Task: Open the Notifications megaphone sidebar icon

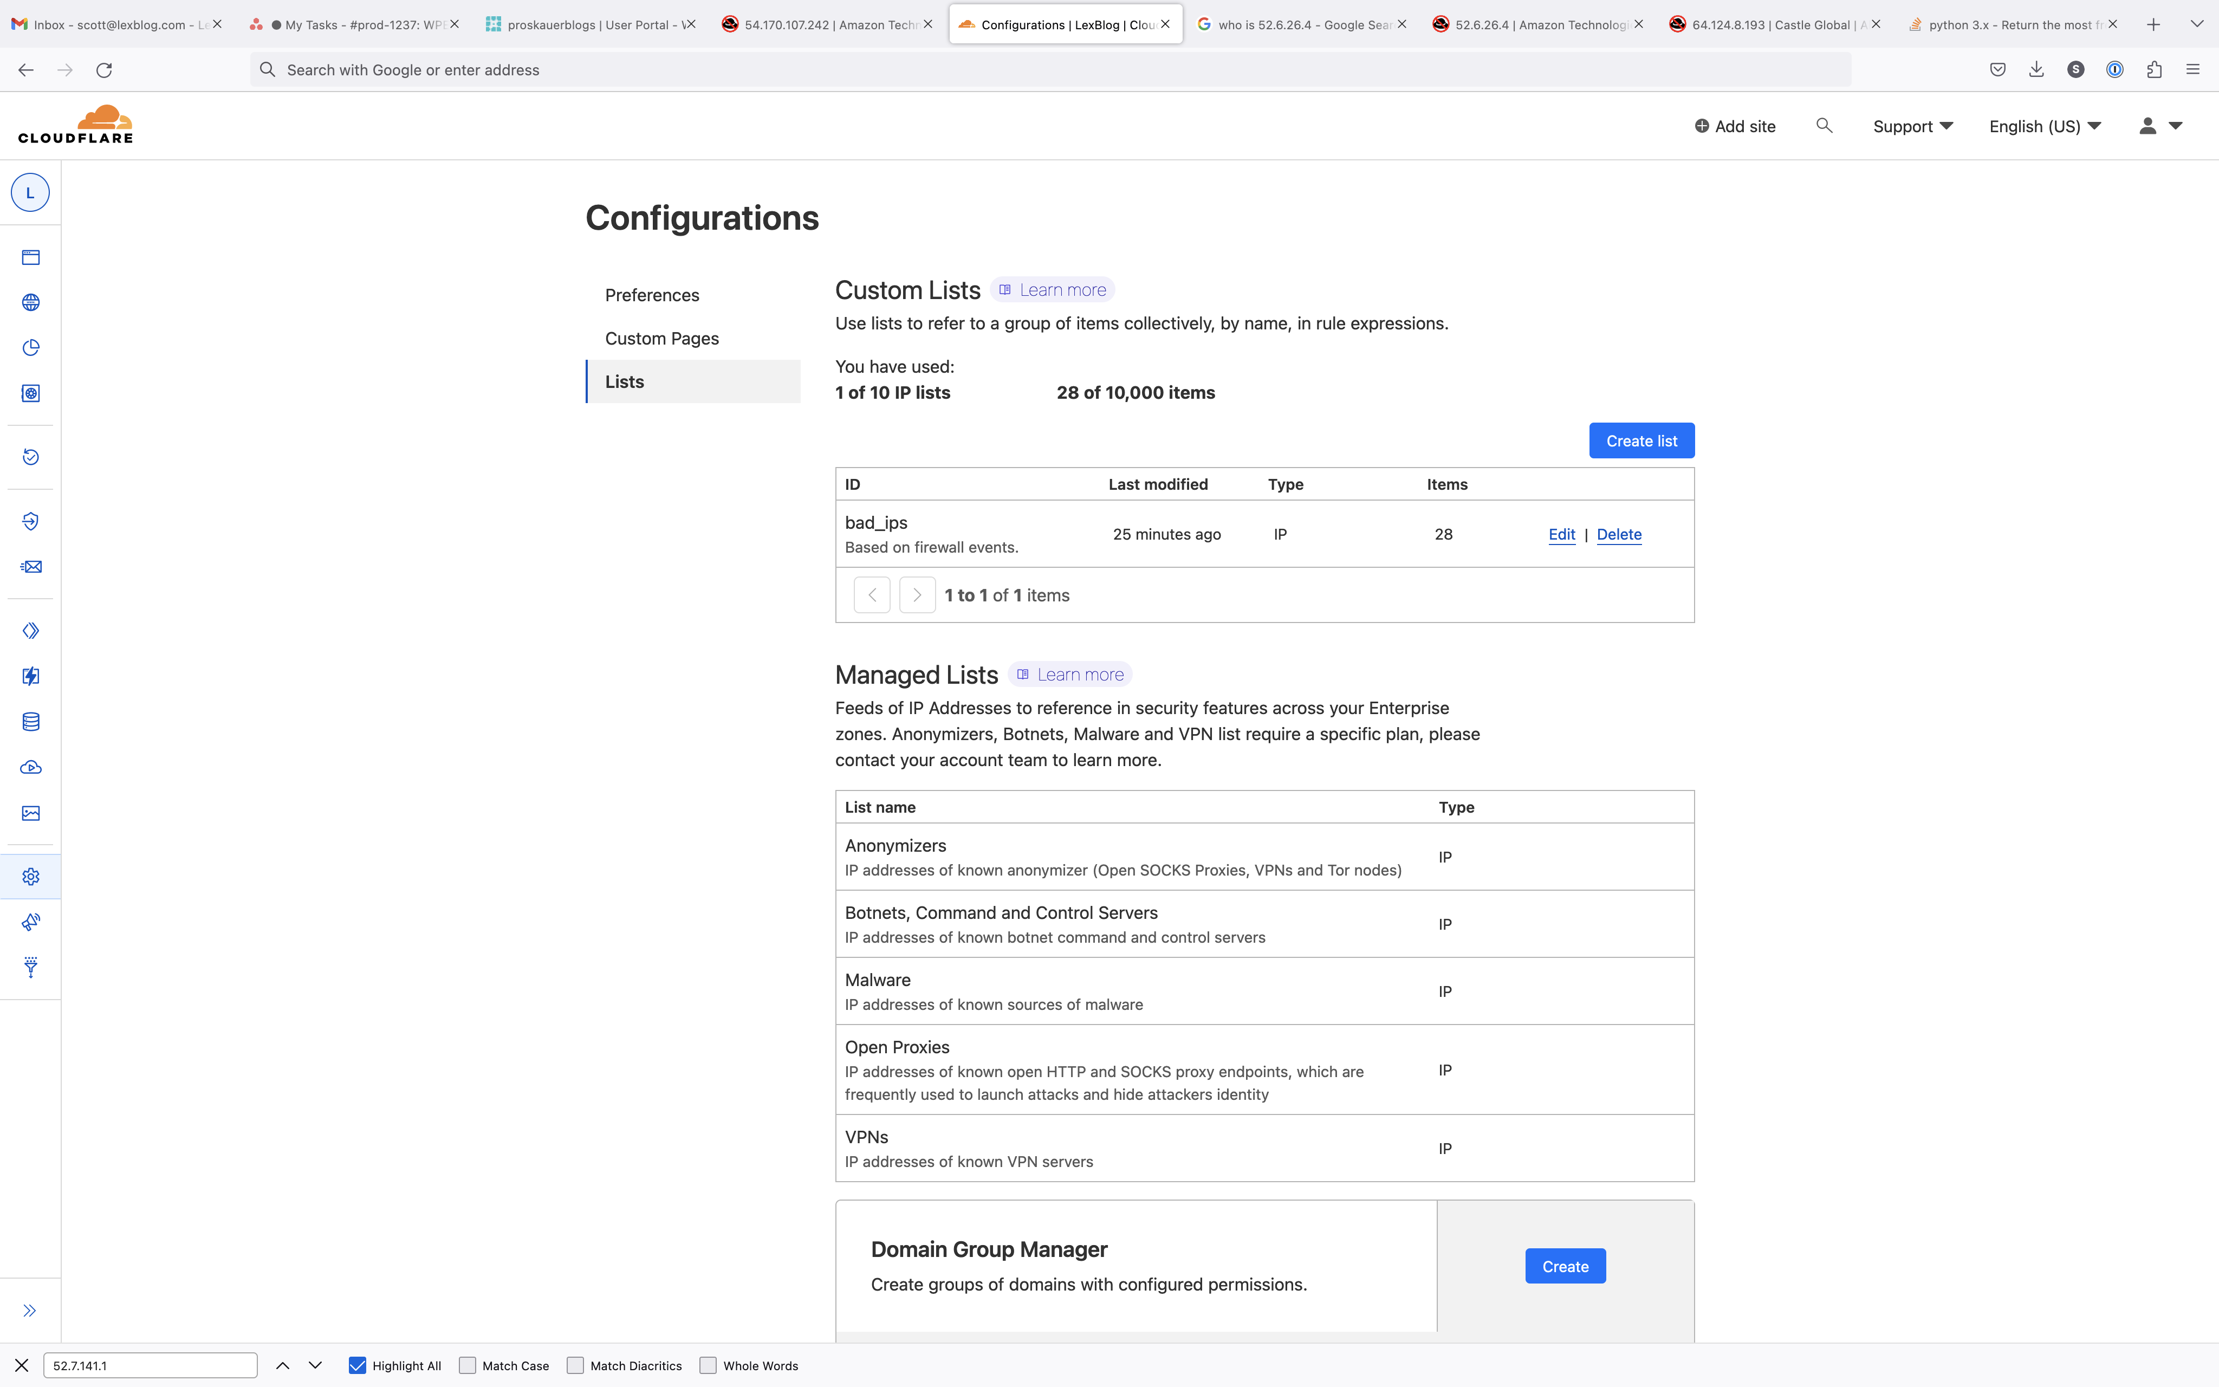Action: [x=31, y=922]
